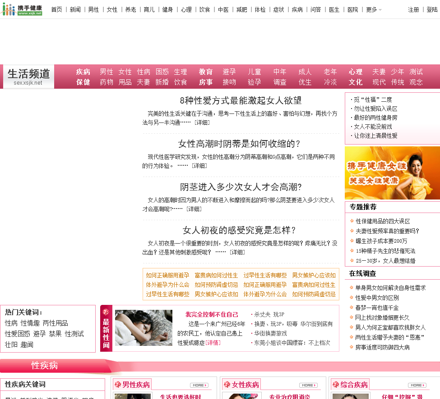Click the 最新性闻 flower icon
This screenshot has height=399, width=440.
coord(106,312)
